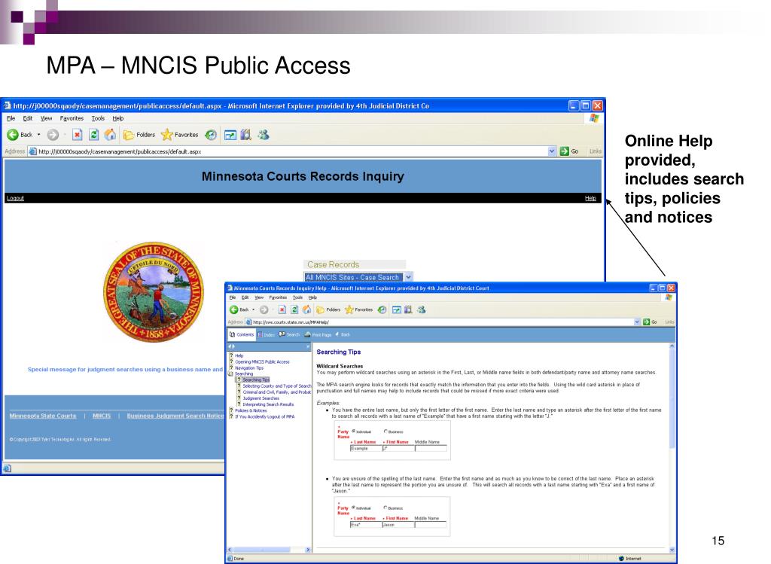
Task: Close the help contents pane
Action: point(308,346)
